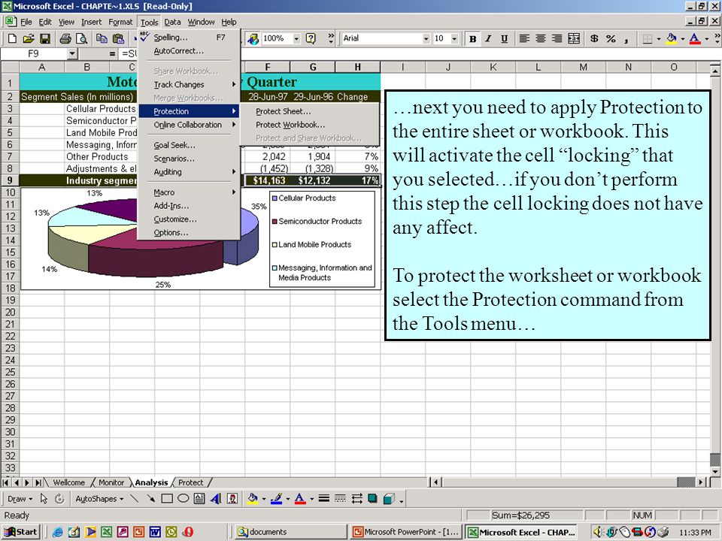The height and width of the screenshot is (541, 722).
Task: Open the AutoShapes dropdown
Action: point(99,499)
